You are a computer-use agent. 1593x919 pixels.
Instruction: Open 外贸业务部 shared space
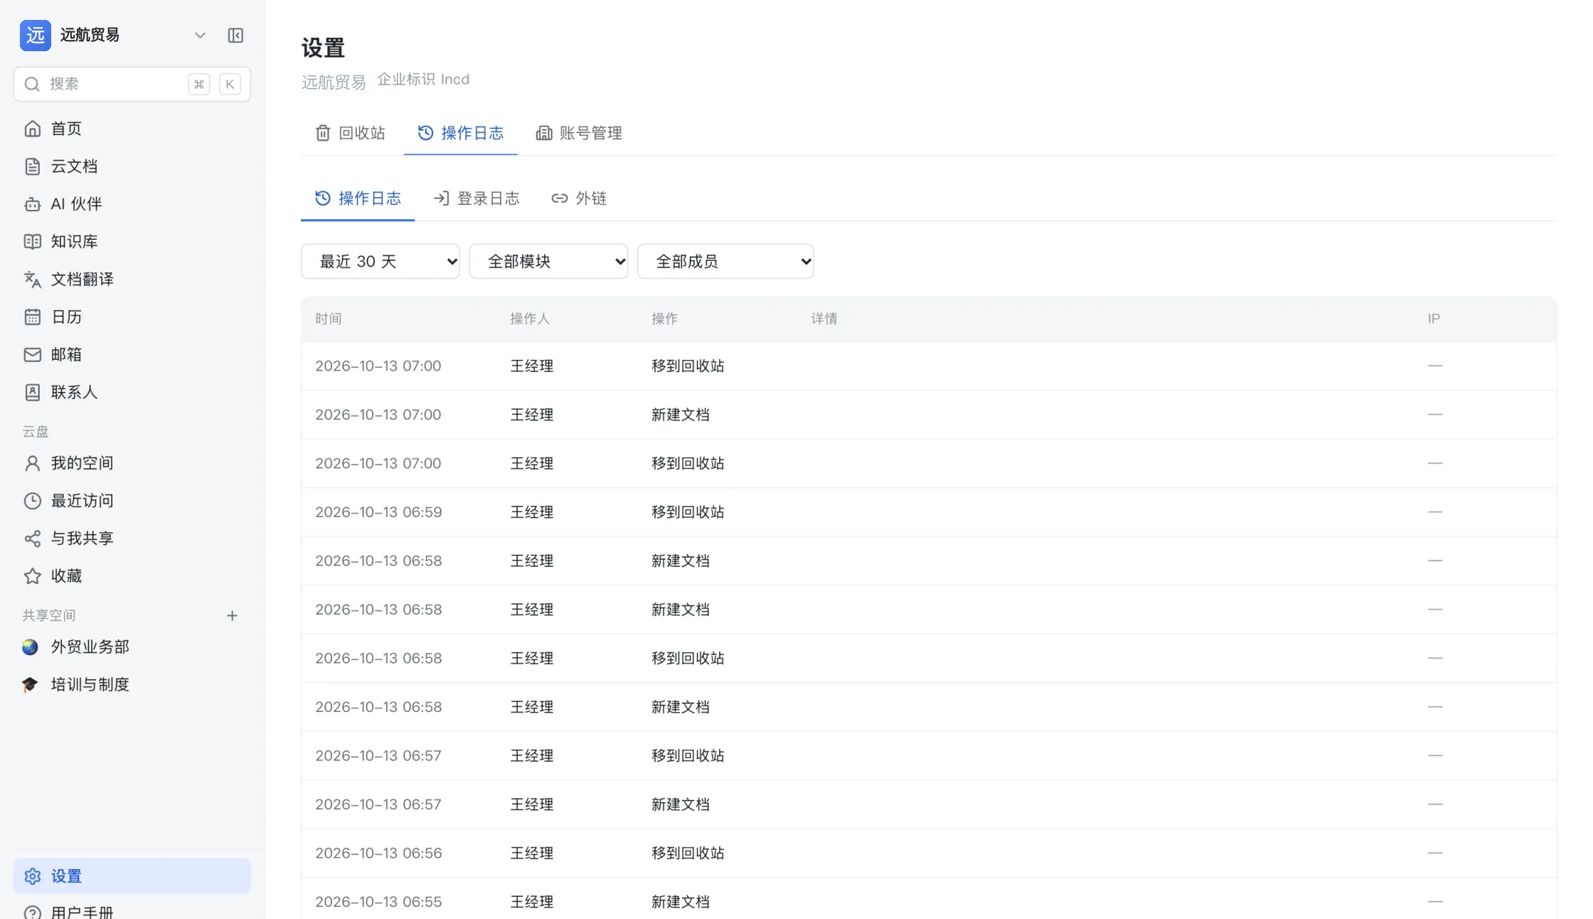click(132, 647)
